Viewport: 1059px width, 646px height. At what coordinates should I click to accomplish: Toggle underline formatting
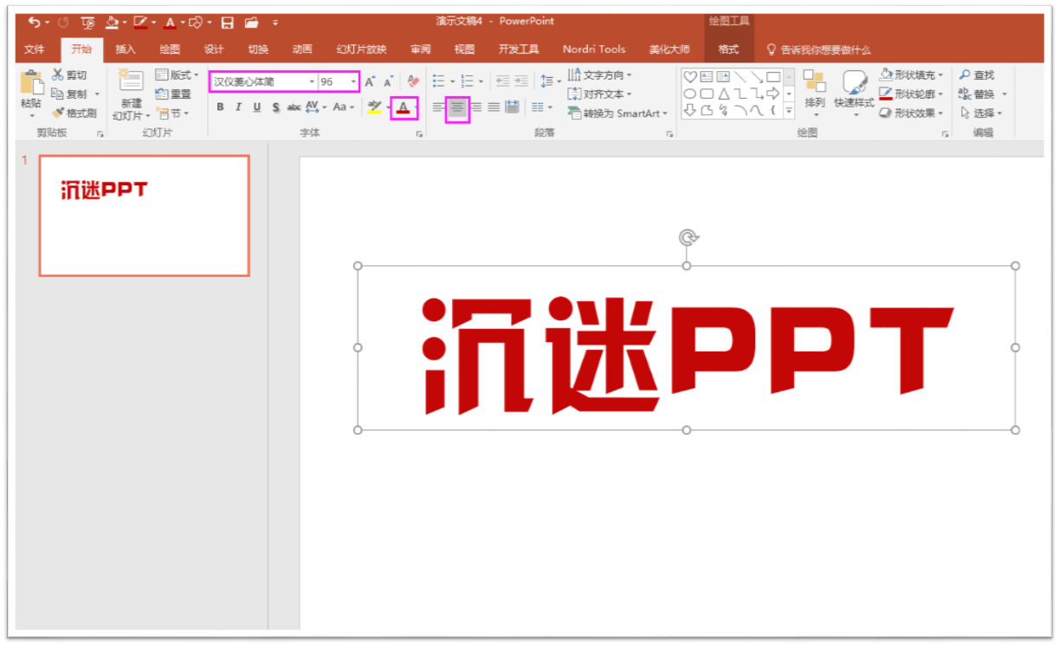point(256,107)
